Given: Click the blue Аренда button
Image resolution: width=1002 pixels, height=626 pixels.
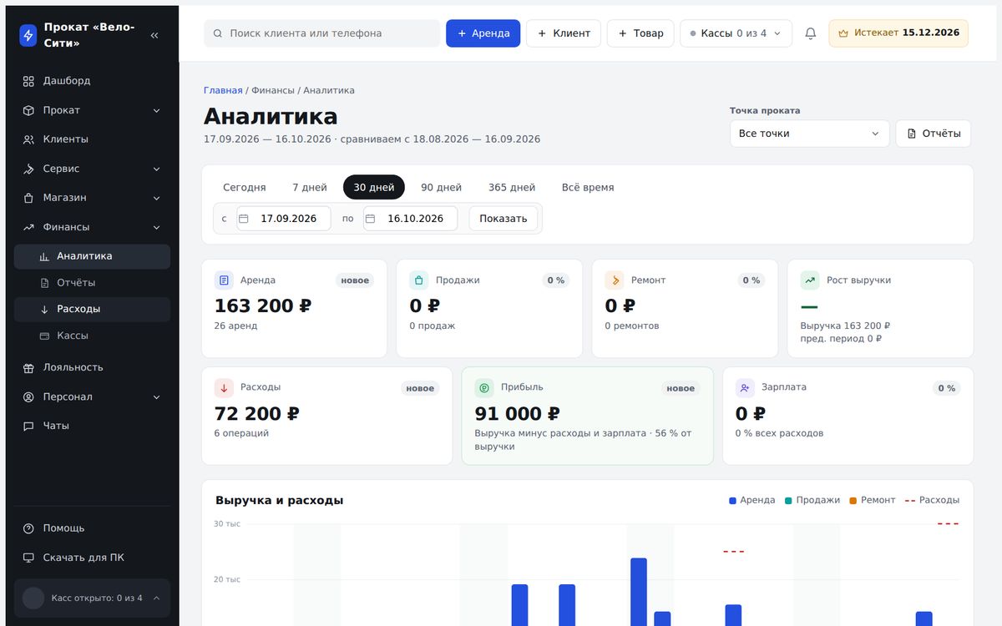Looking at the screenshot, I should coord(483,33).
